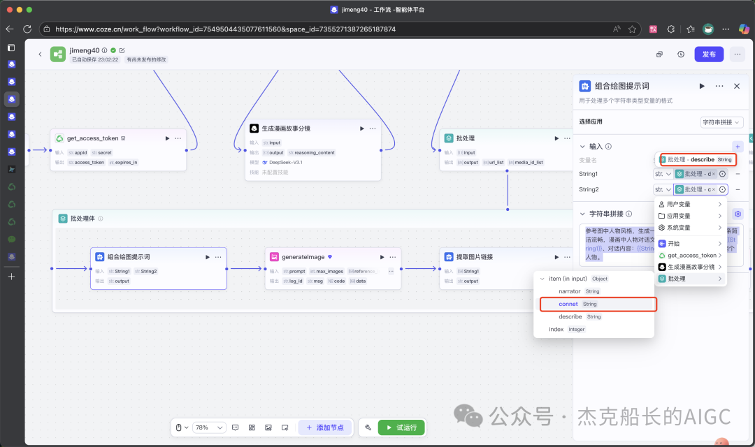Image resolution: width=755 pixels, height=447 pixels.
Task: Select the 批处理 variable menu entry
Action: coord(691,279)
